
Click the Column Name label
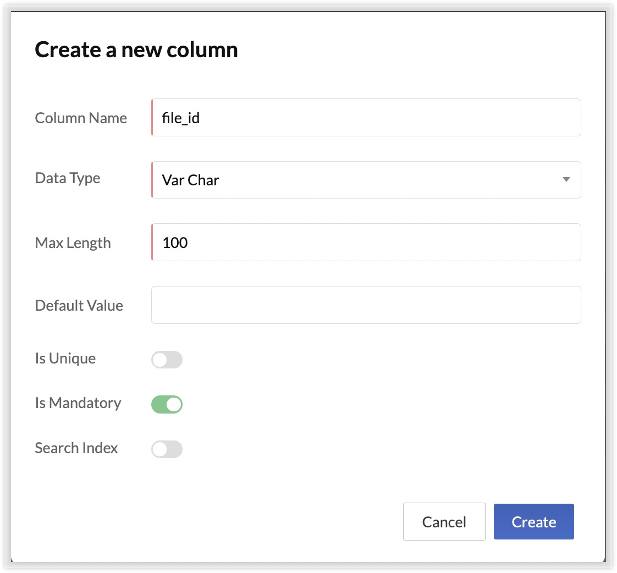81,118
